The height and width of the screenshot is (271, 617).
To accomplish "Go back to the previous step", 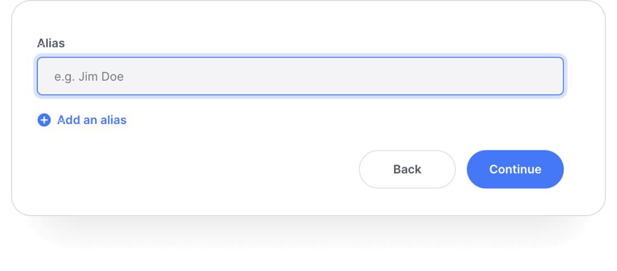I will point(407,169).
